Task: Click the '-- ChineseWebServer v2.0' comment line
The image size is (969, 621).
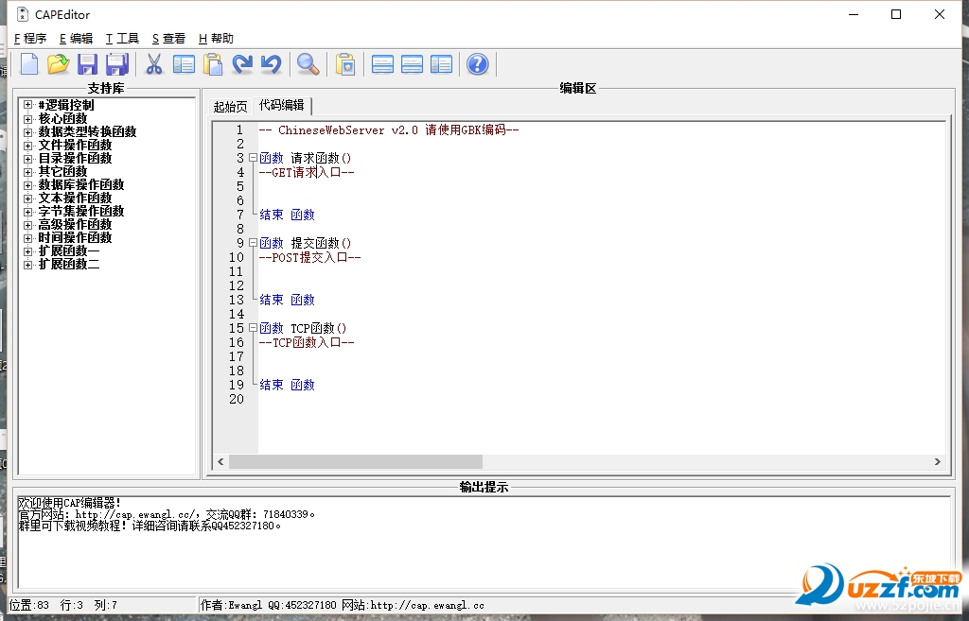Action: [389, 130]
